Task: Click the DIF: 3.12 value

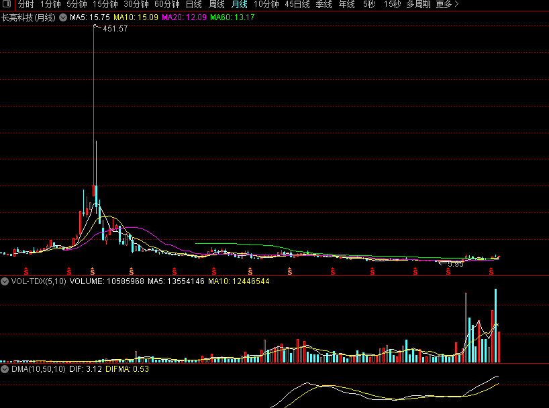Action: point(85,369)
